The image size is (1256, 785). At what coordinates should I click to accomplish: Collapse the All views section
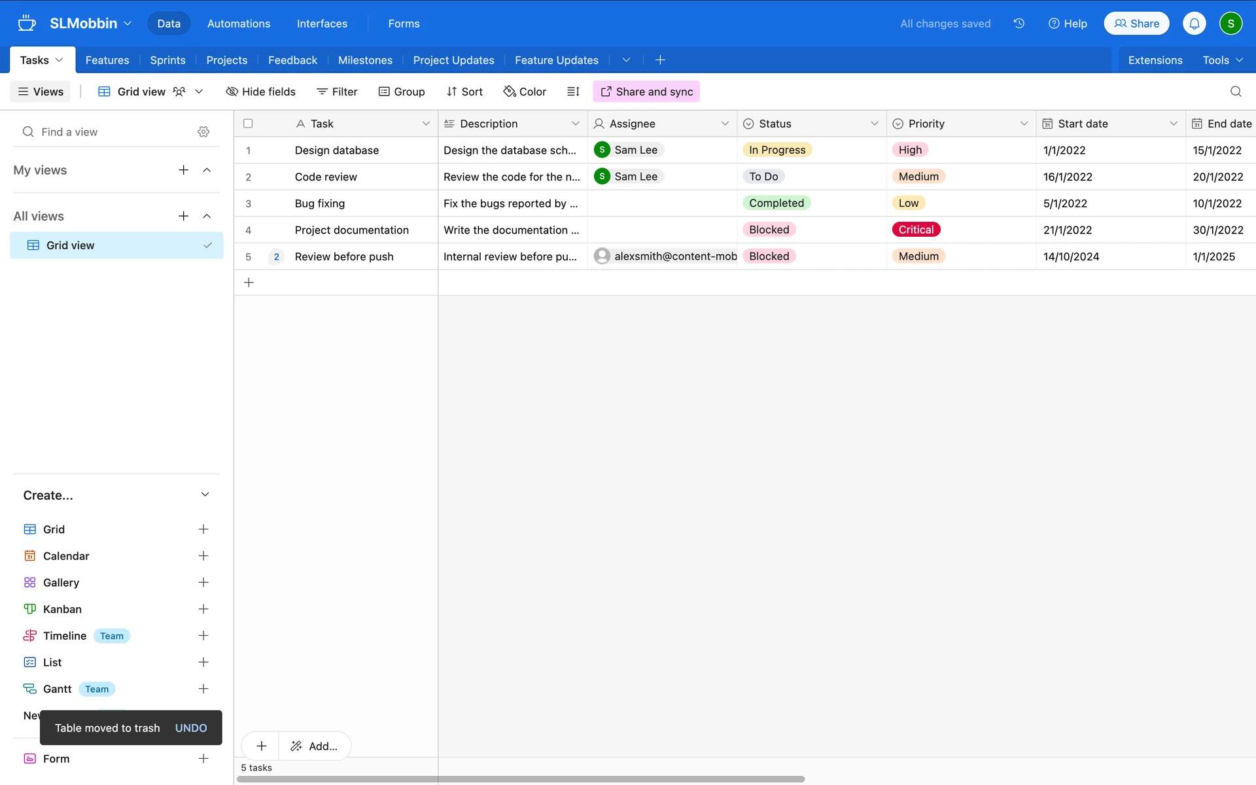pyautogui.click(x=207, y=216)
